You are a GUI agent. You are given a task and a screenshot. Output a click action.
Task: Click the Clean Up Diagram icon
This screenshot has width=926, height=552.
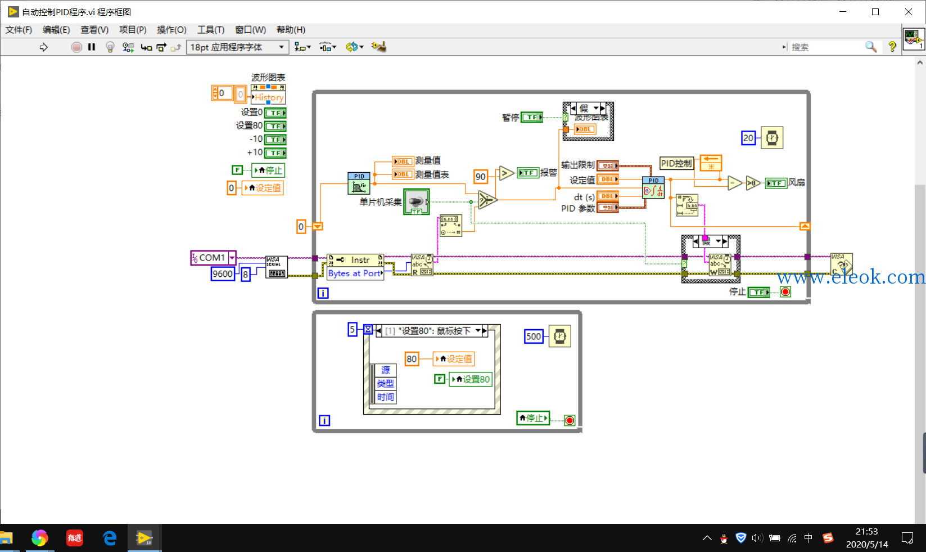(x=379, y=47)
